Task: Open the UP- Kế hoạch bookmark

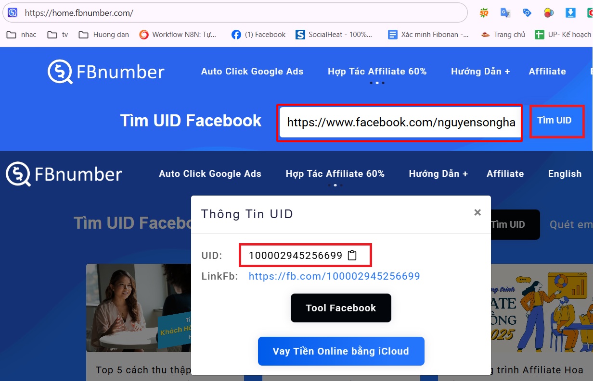Action: [563, 35]
